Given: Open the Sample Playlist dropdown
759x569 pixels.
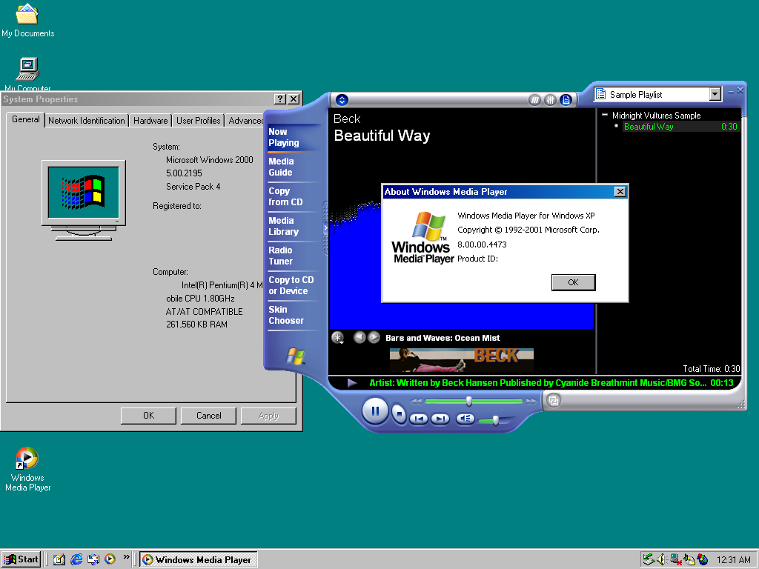Looking at the screenshot, I should coord(715,94).
